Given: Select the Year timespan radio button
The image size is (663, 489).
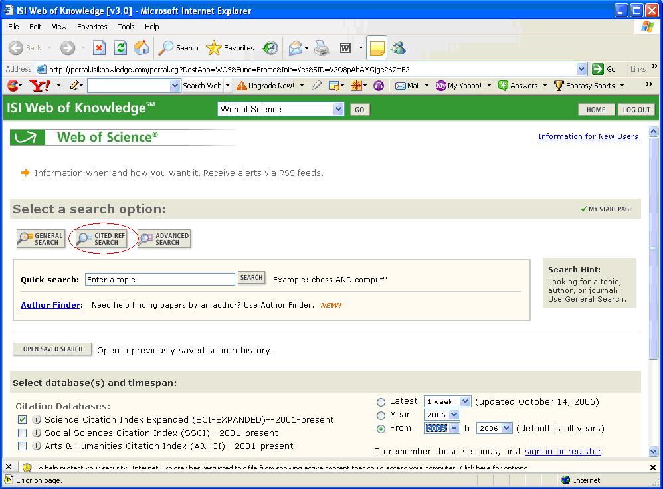Looking at the screenshot, I should [381, 415].
